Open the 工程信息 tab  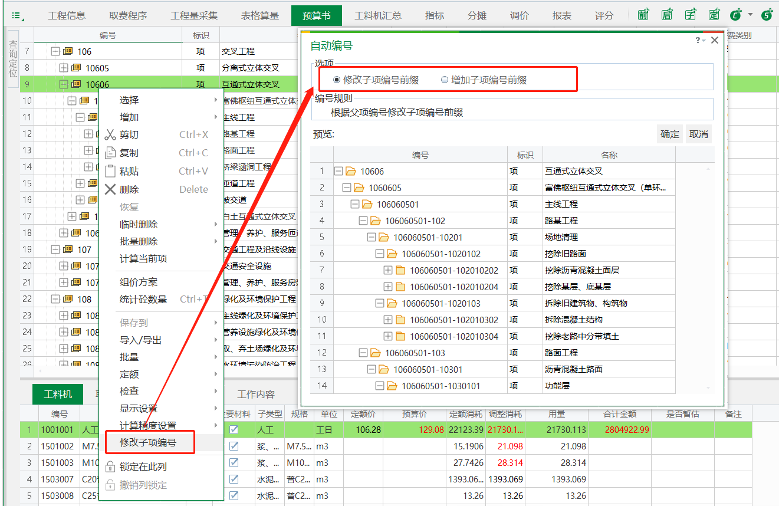[x=67, y=15]
